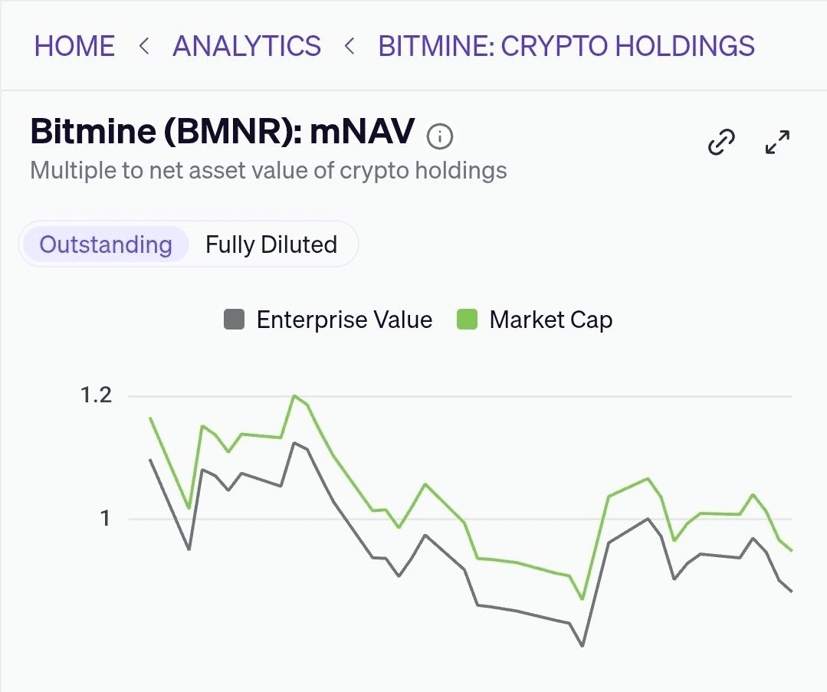Click the info icon beside mNAV title
Image resolution: width=827 pixels, height=692 pixels.
(x=440, y=137)
